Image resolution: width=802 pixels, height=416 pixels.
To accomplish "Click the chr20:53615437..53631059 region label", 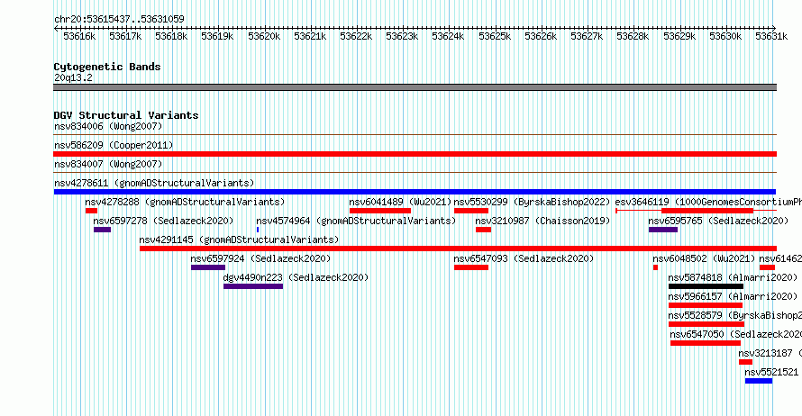I will click(119, 19).
